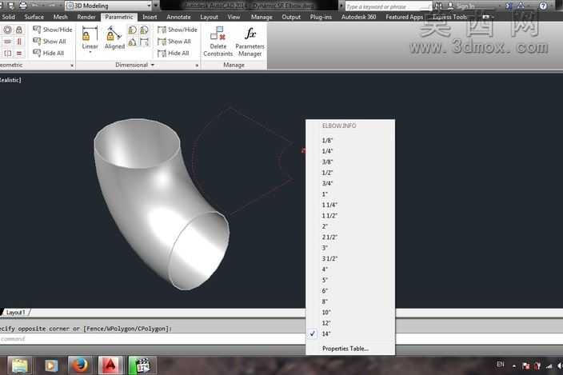Click dimensional constraints Hide All

click(174, 53)
